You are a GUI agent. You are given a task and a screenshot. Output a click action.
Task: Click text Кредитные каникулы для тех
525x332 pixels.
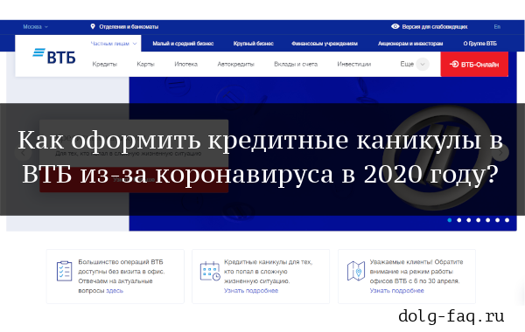coord(269,262)
